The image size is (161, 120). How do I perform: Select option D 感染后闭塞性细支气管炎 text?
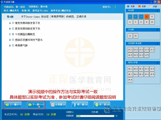[29, 40]
